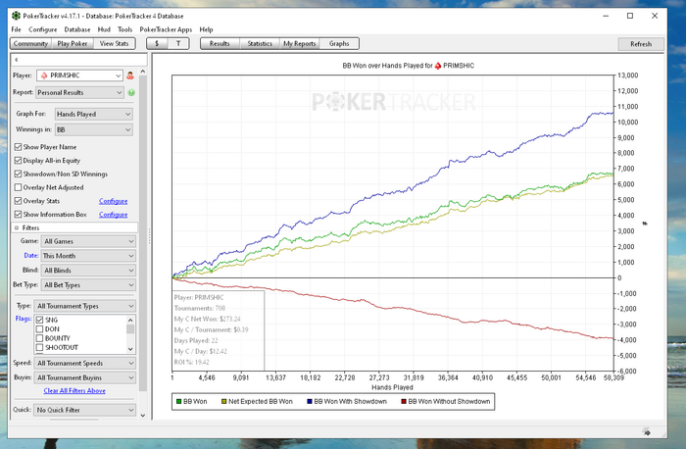Click the PokerTracker app icon in title bar
686x449 pixels.
tap(16, 16)
